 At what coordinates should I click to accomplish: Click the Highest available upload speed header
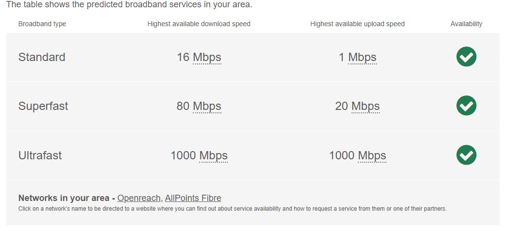[x=357, y=24]
